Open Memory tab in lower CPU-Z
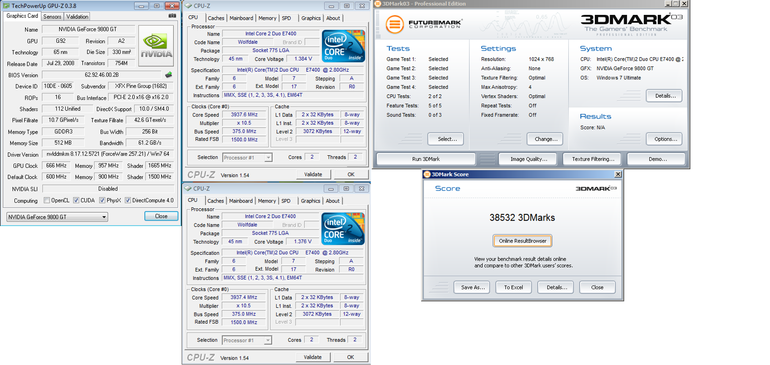Viewport: 770px width, 365px height. (267, 201)
